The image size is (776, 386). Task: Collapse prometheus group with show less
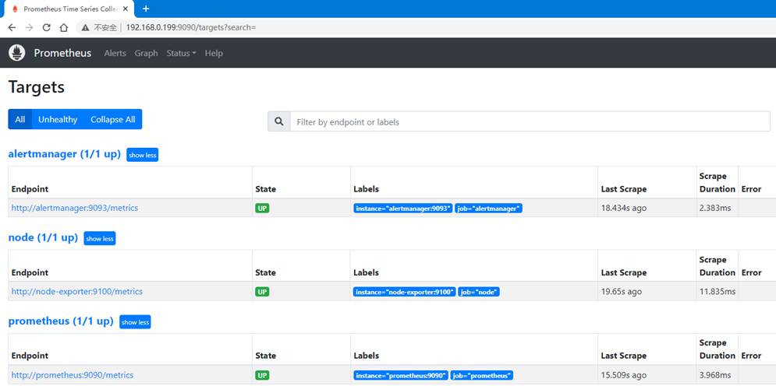[135, 322]
